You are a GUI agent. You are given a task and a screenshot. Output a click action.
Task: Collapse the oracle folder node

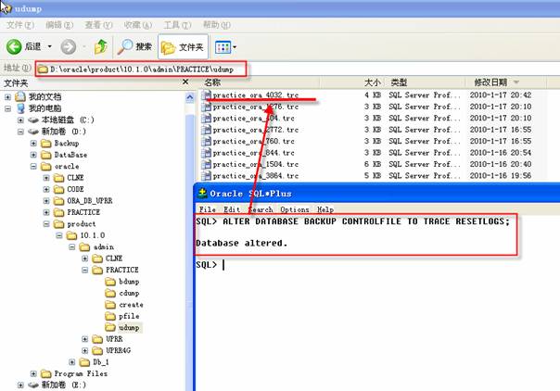pyautogui.click(x=33, y=166)
